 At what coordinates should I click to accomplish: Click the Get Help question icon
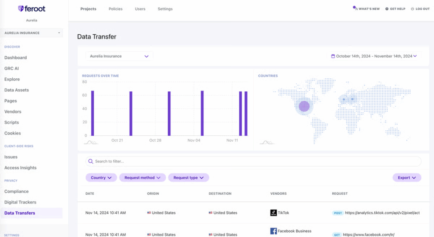[x=387, y=9]
